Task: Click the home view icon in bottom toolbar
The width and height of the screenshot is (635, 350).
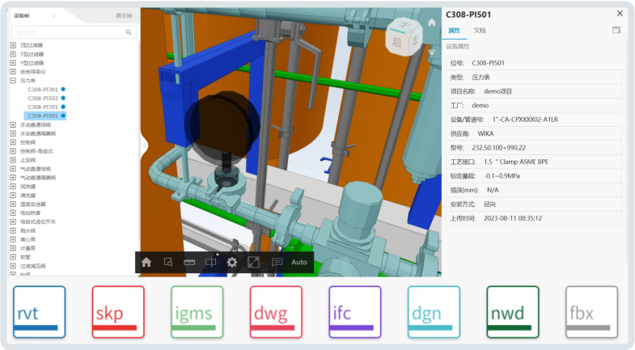Action: pos(146,262)
